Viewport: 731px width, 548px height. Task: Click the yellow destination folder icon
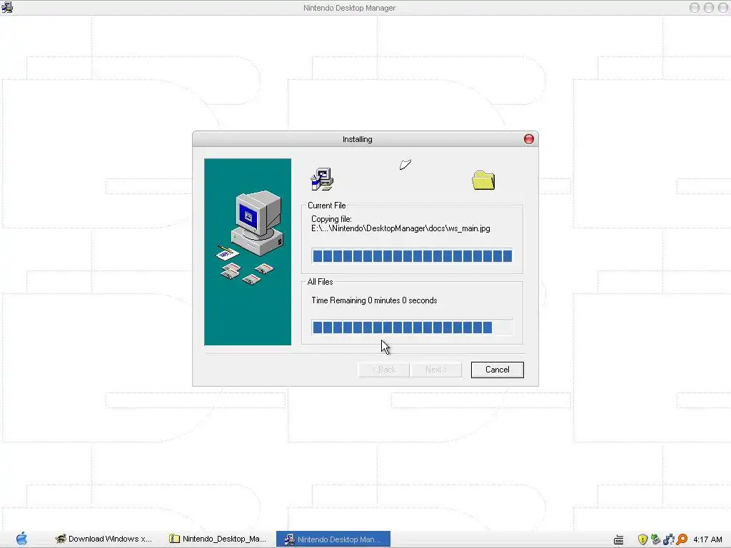pos(483,181)
